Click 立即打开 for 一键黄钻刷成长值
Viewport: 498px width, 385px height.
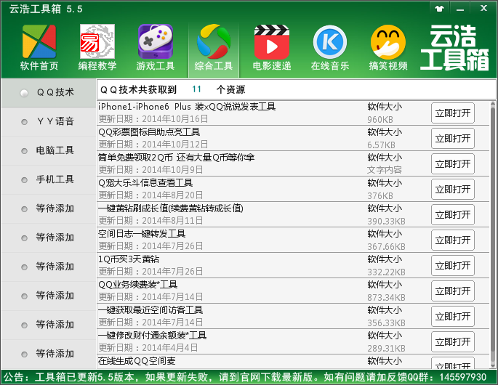(x=453, y=214)
